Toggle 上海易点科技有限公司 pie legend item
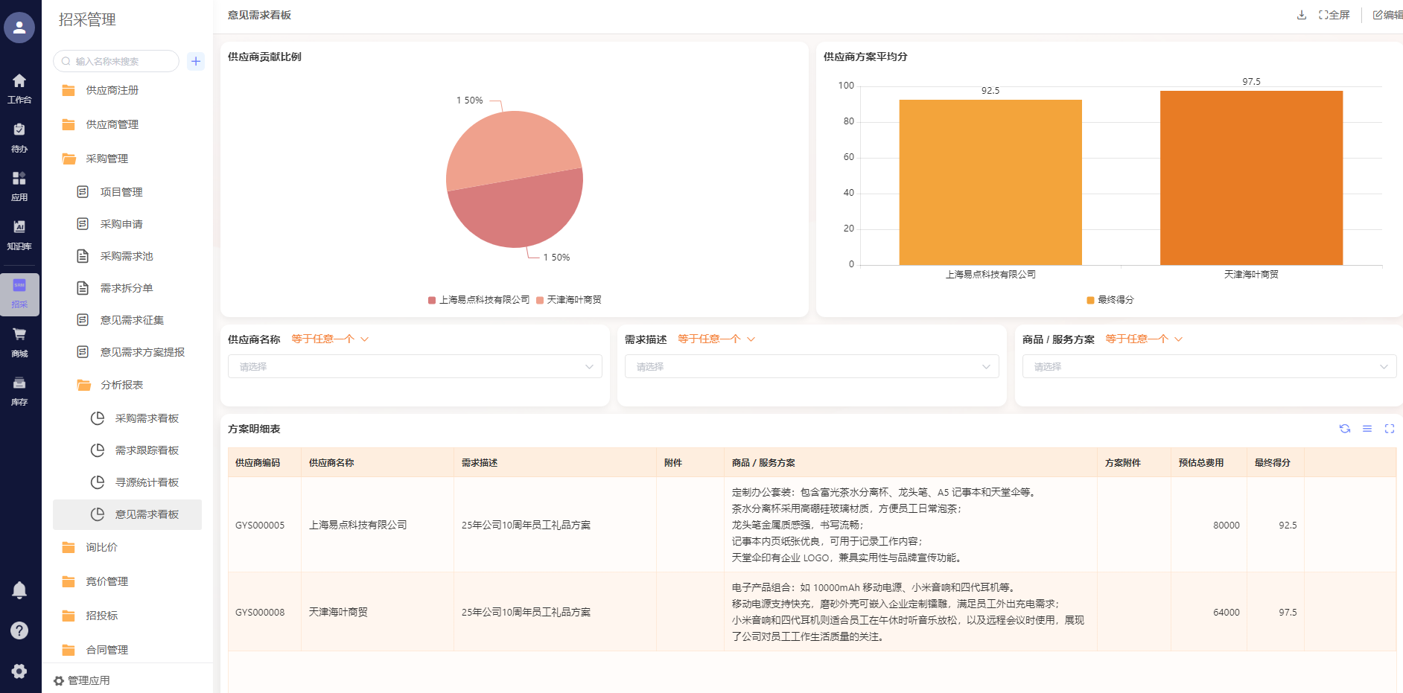Screen dimensions: 1403x693 tap(479, 300)
